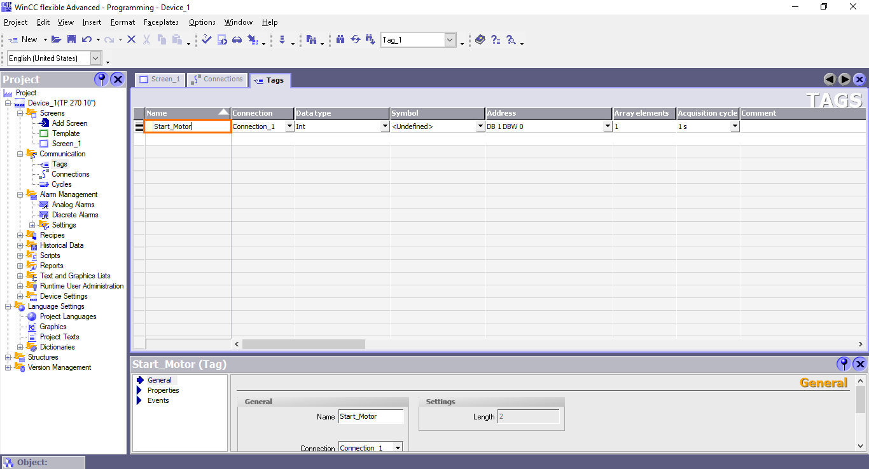Go to next editor with right arrow
This screenshot has height=469, width=869.
pos(845,79)
